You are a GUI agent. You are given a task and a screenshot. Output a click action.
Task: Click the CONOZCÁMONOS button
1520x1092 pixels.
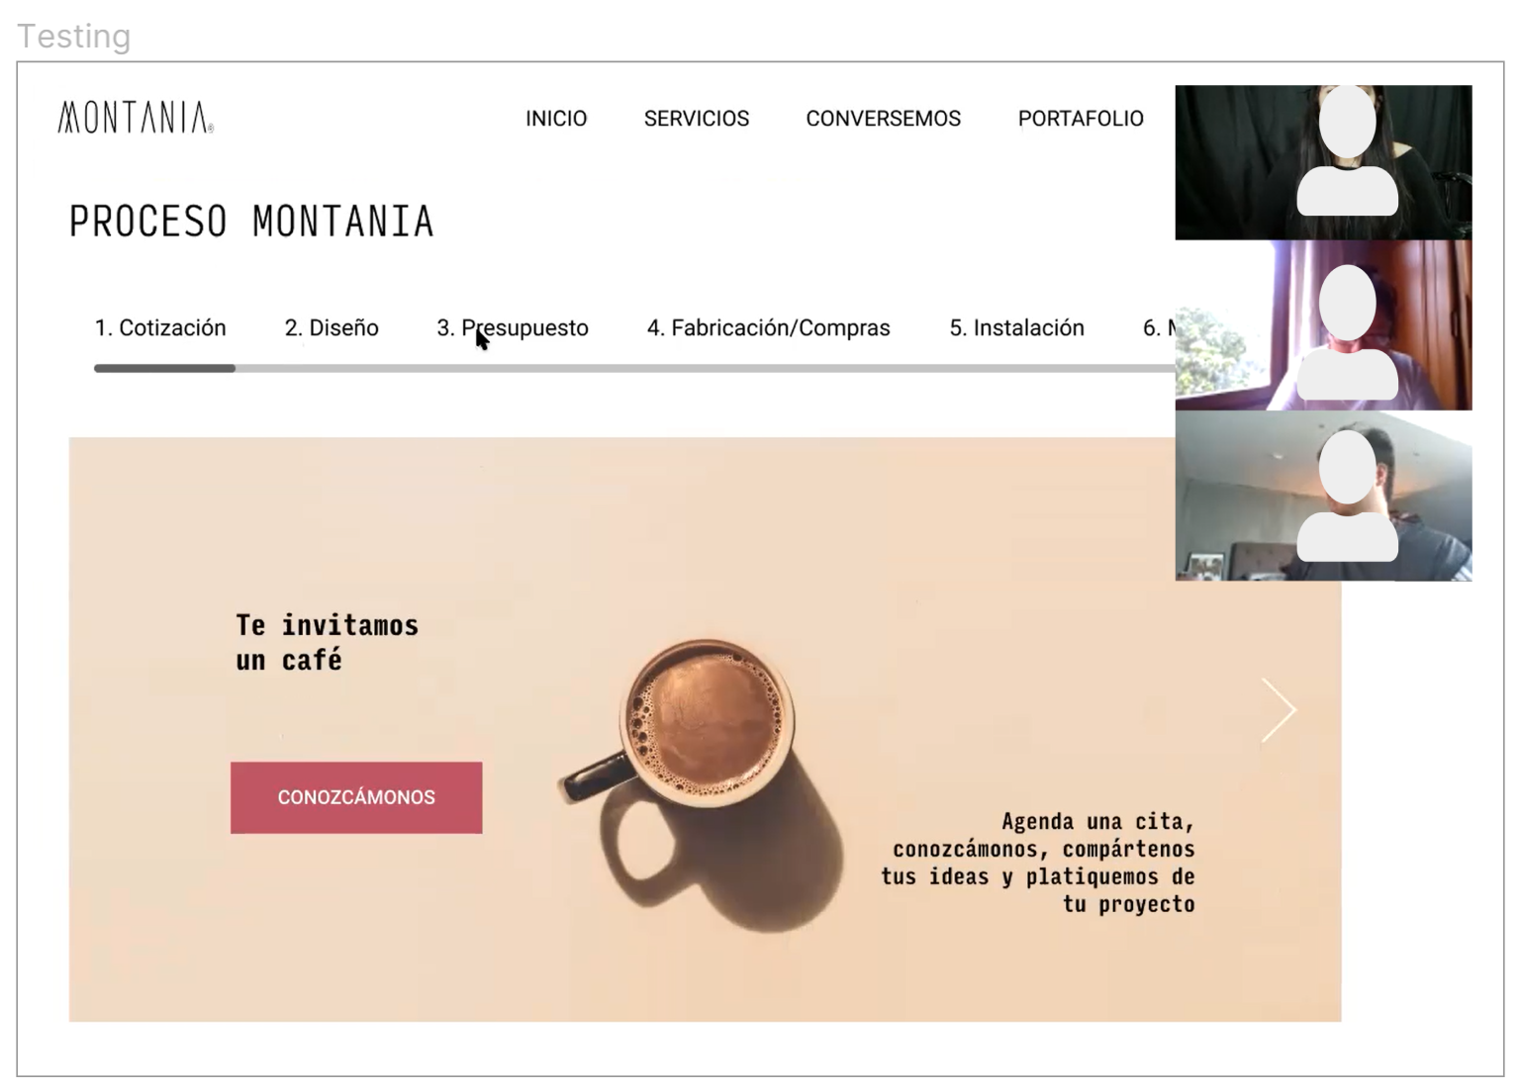pos(356,797)
